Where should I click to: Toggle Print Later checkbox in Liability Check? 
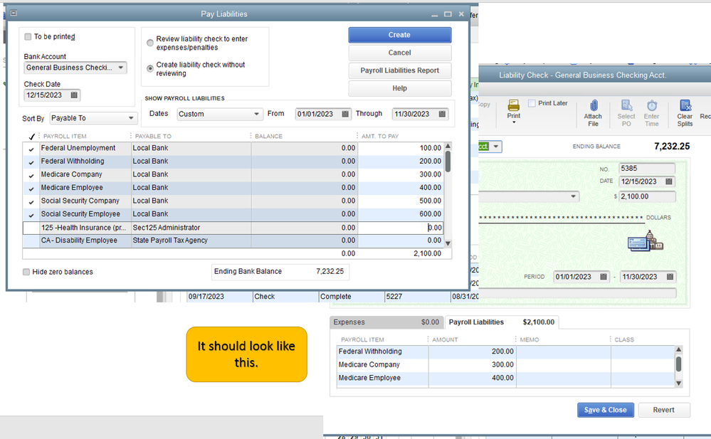pos(532,103)
